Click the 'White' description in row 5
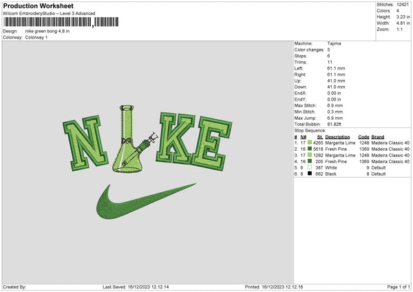 tap(331, 167)
